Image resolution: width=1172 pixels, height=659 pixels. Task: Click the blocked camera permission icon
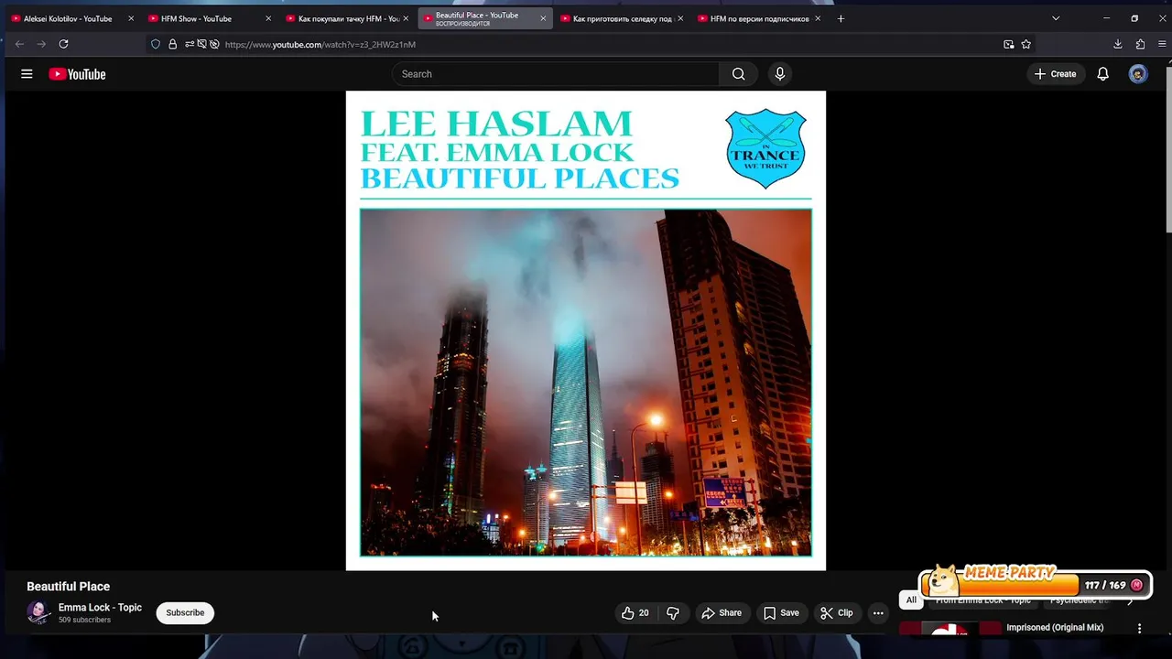point(201,44)
